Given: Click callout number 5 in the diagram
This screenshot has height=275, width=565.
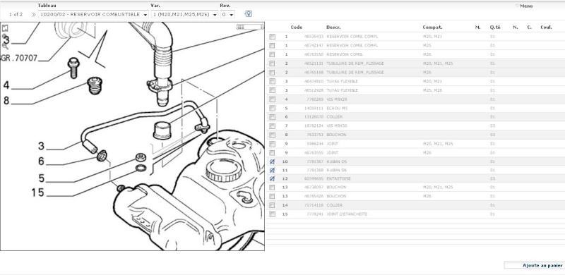Looking at the screenshot, I should tap(42, 178).
